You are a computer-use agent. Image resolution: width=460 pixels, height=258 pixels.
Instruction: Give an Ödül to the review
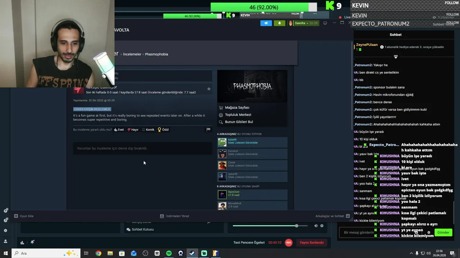[163, 130]
